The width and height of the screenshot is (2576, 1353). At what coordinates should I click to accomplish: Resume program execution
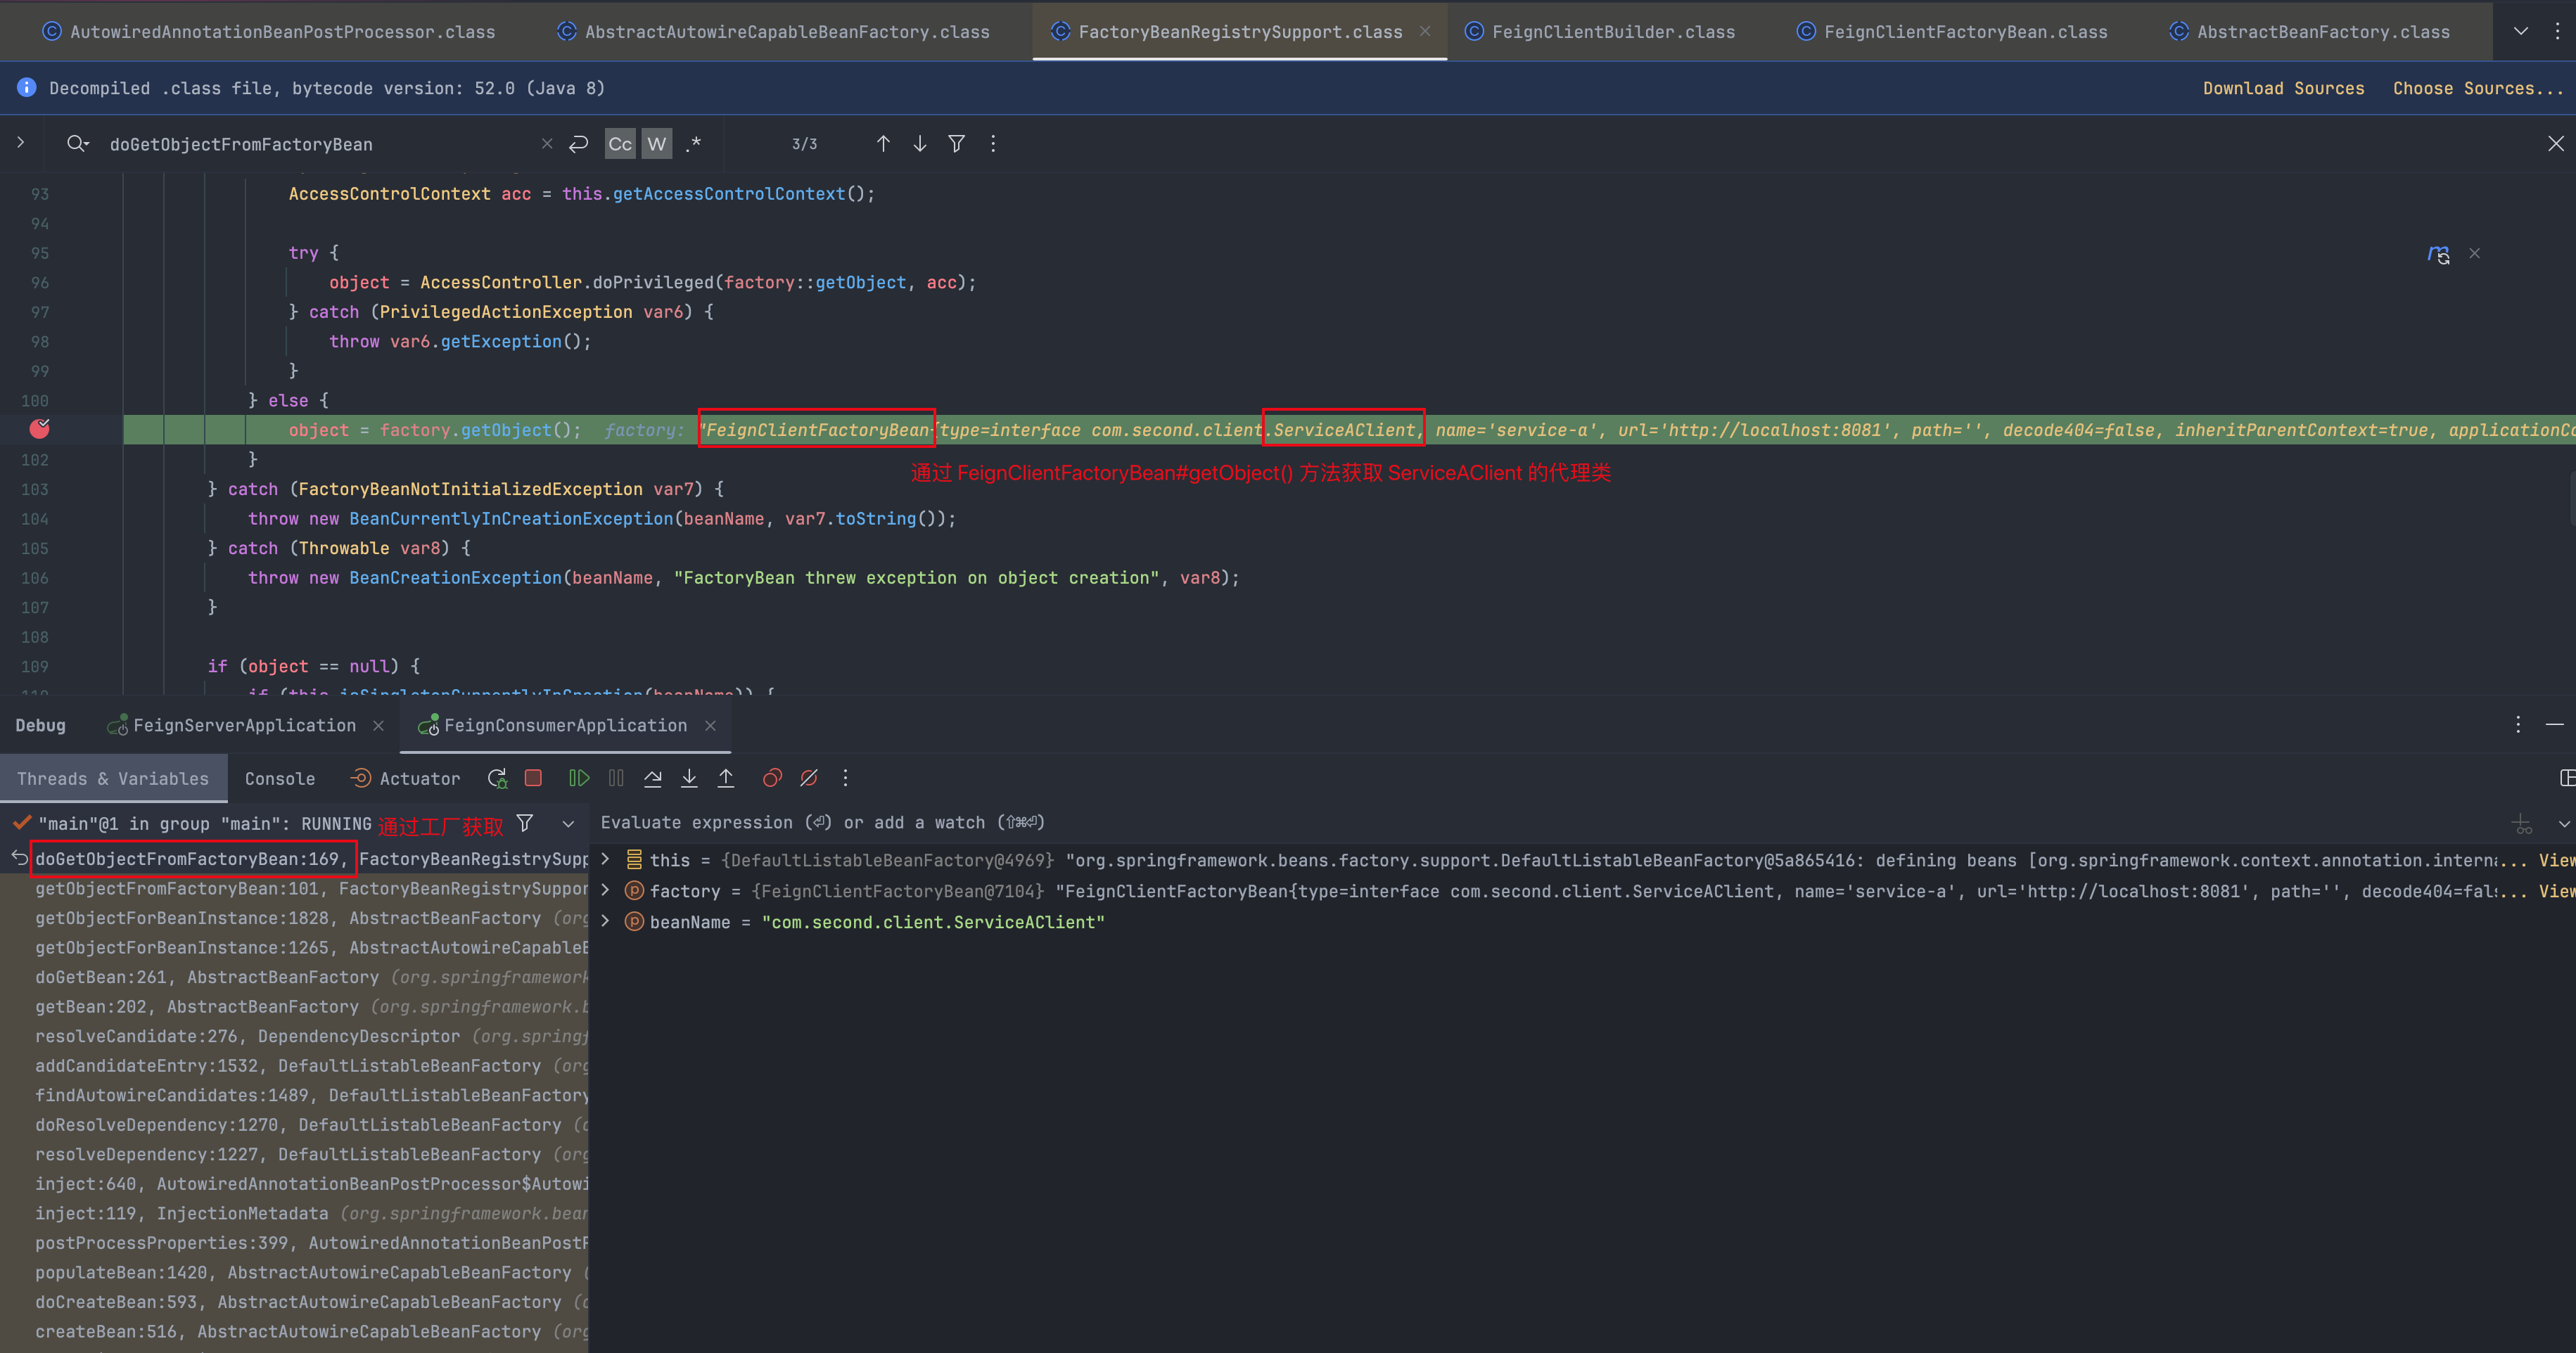pos(579,778)
